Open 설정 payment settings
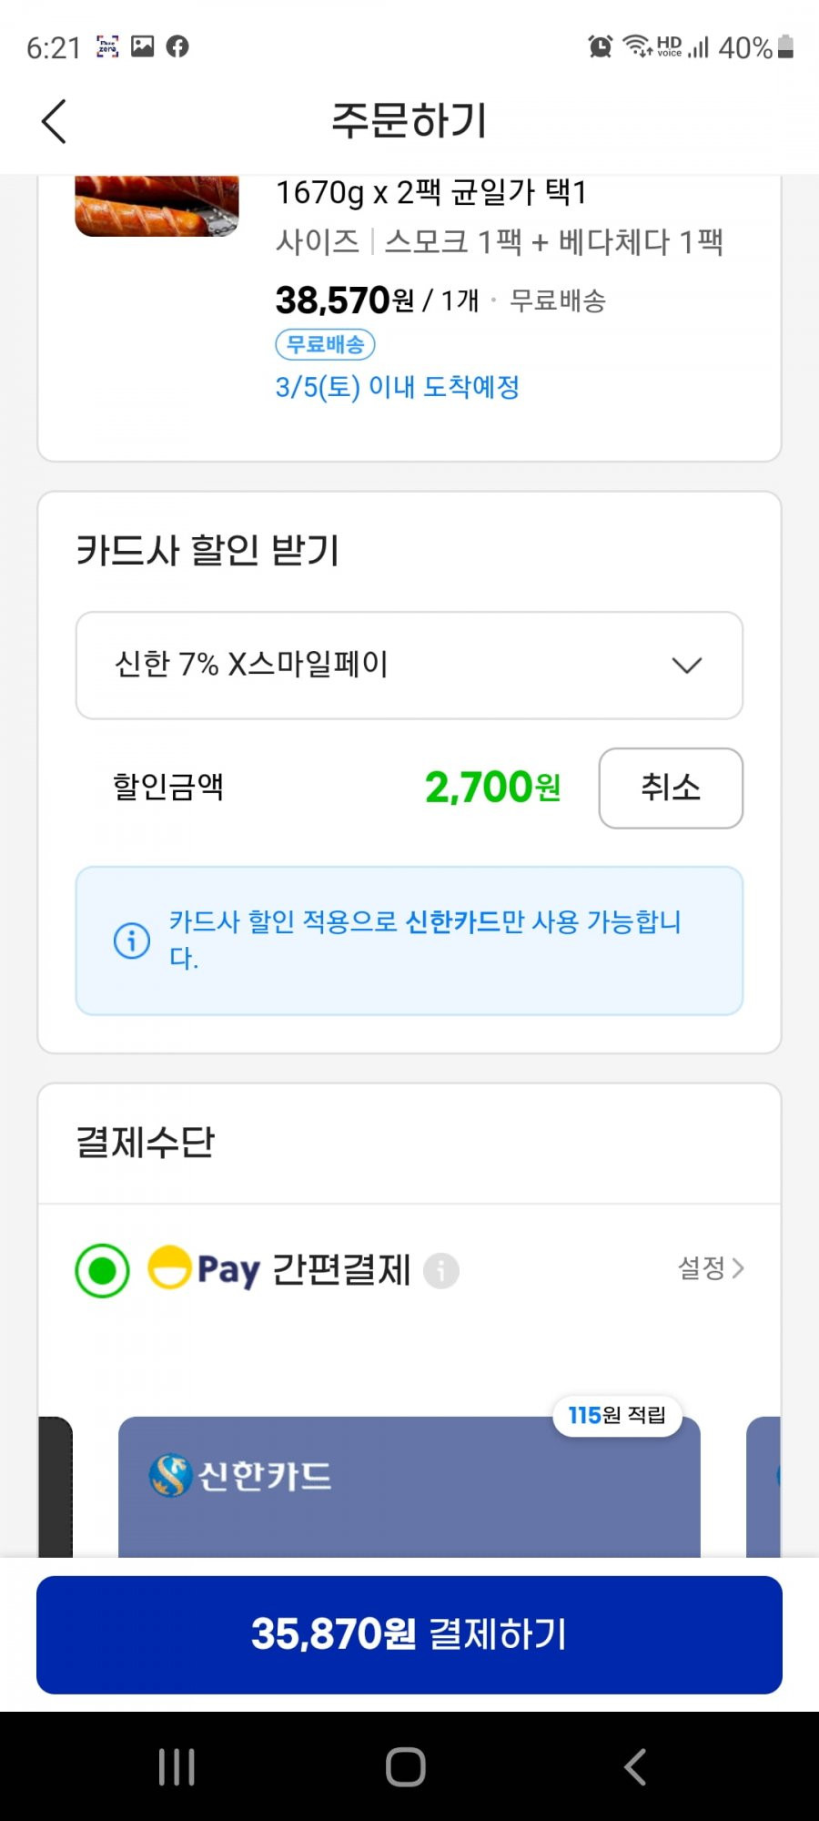 point(711,1267)
